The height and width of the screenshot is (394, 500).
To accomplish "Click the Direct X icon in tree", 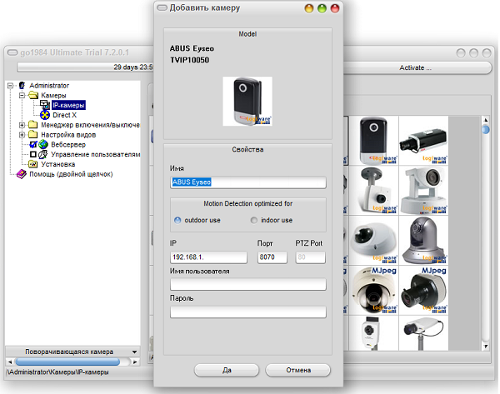I will click(x=45, y=115).
